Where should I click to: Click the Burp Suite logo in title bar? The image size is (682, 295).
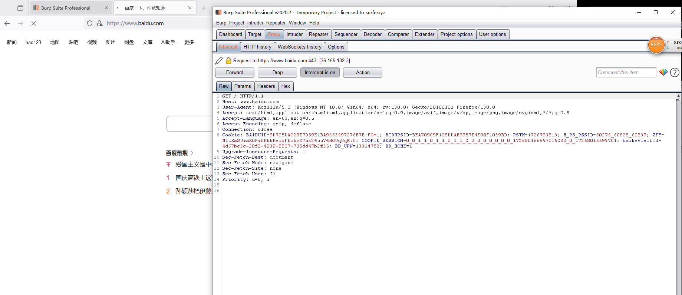point(218,12)
